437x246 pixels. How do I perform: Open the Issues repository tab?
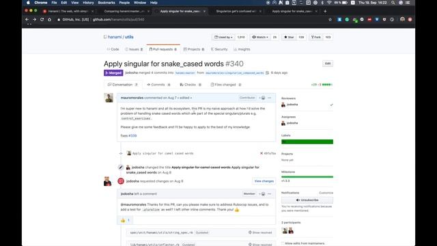(x=134, y=49)
